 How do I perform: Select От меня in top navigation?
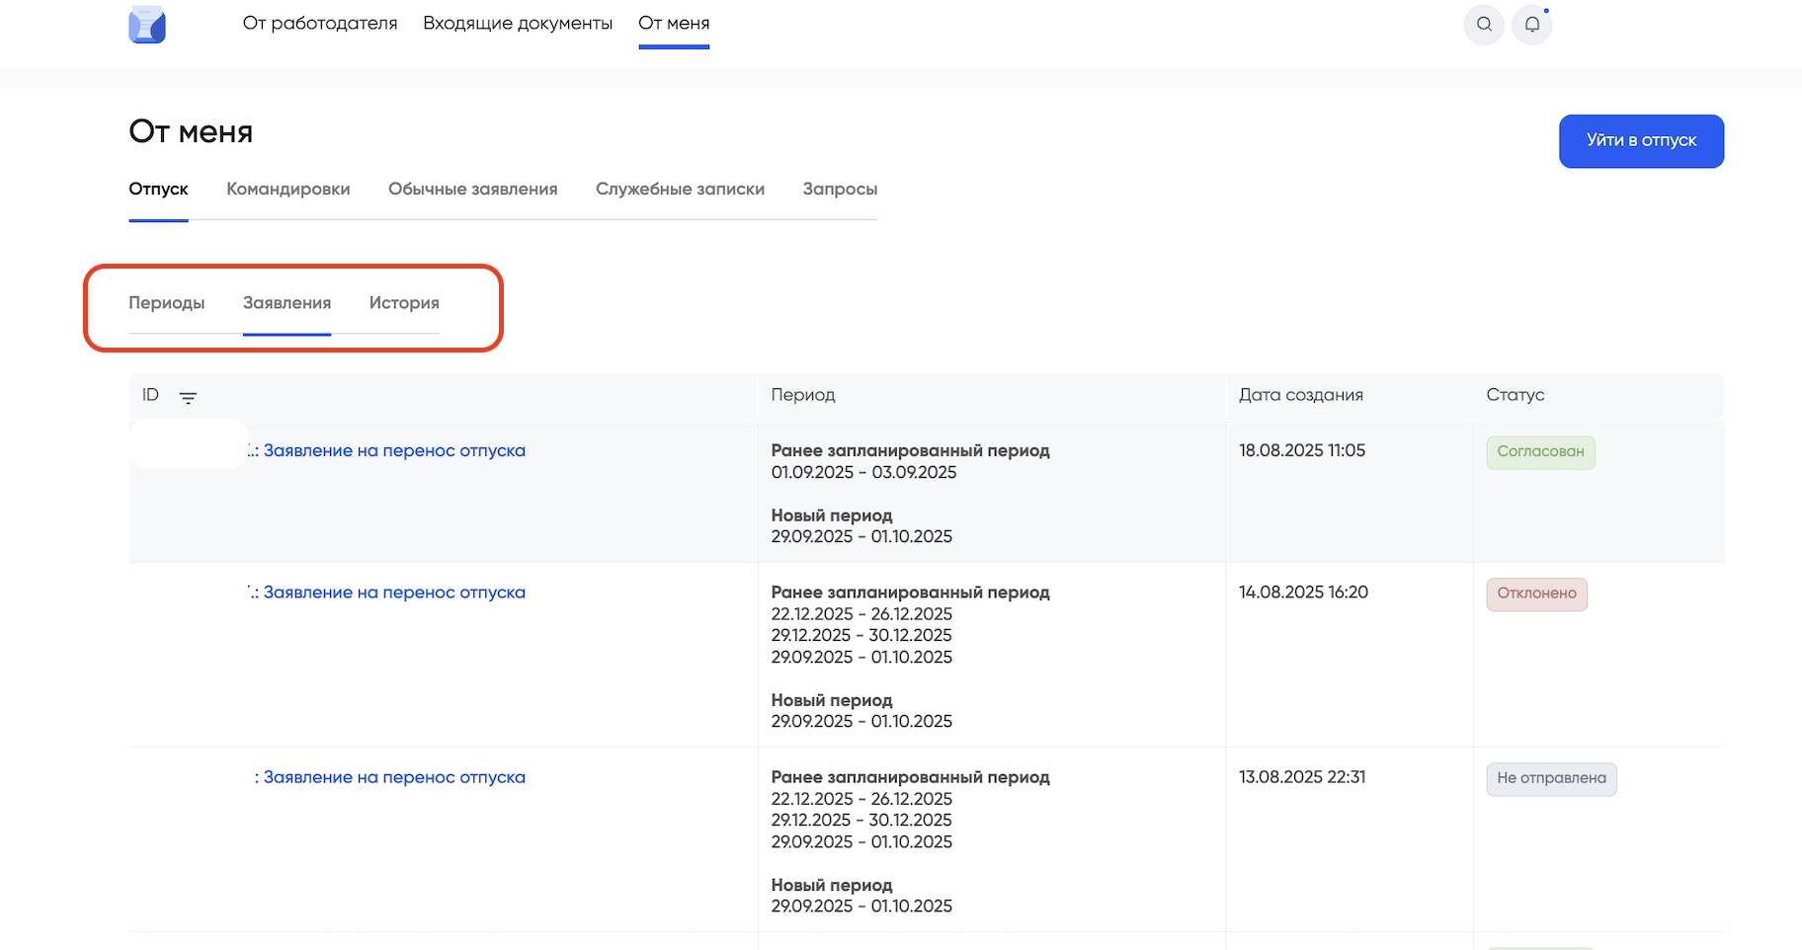coord(674,24)
